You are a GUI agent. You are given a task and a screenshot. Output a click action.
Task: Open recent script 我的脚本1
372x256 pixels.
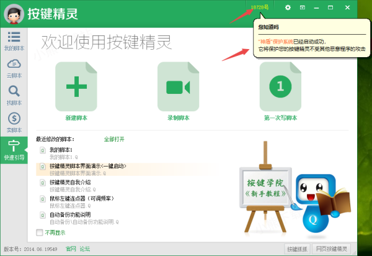61,150
